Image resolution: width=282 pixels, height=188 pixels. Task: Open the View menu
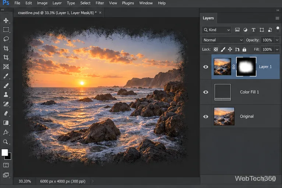point(113,3)
